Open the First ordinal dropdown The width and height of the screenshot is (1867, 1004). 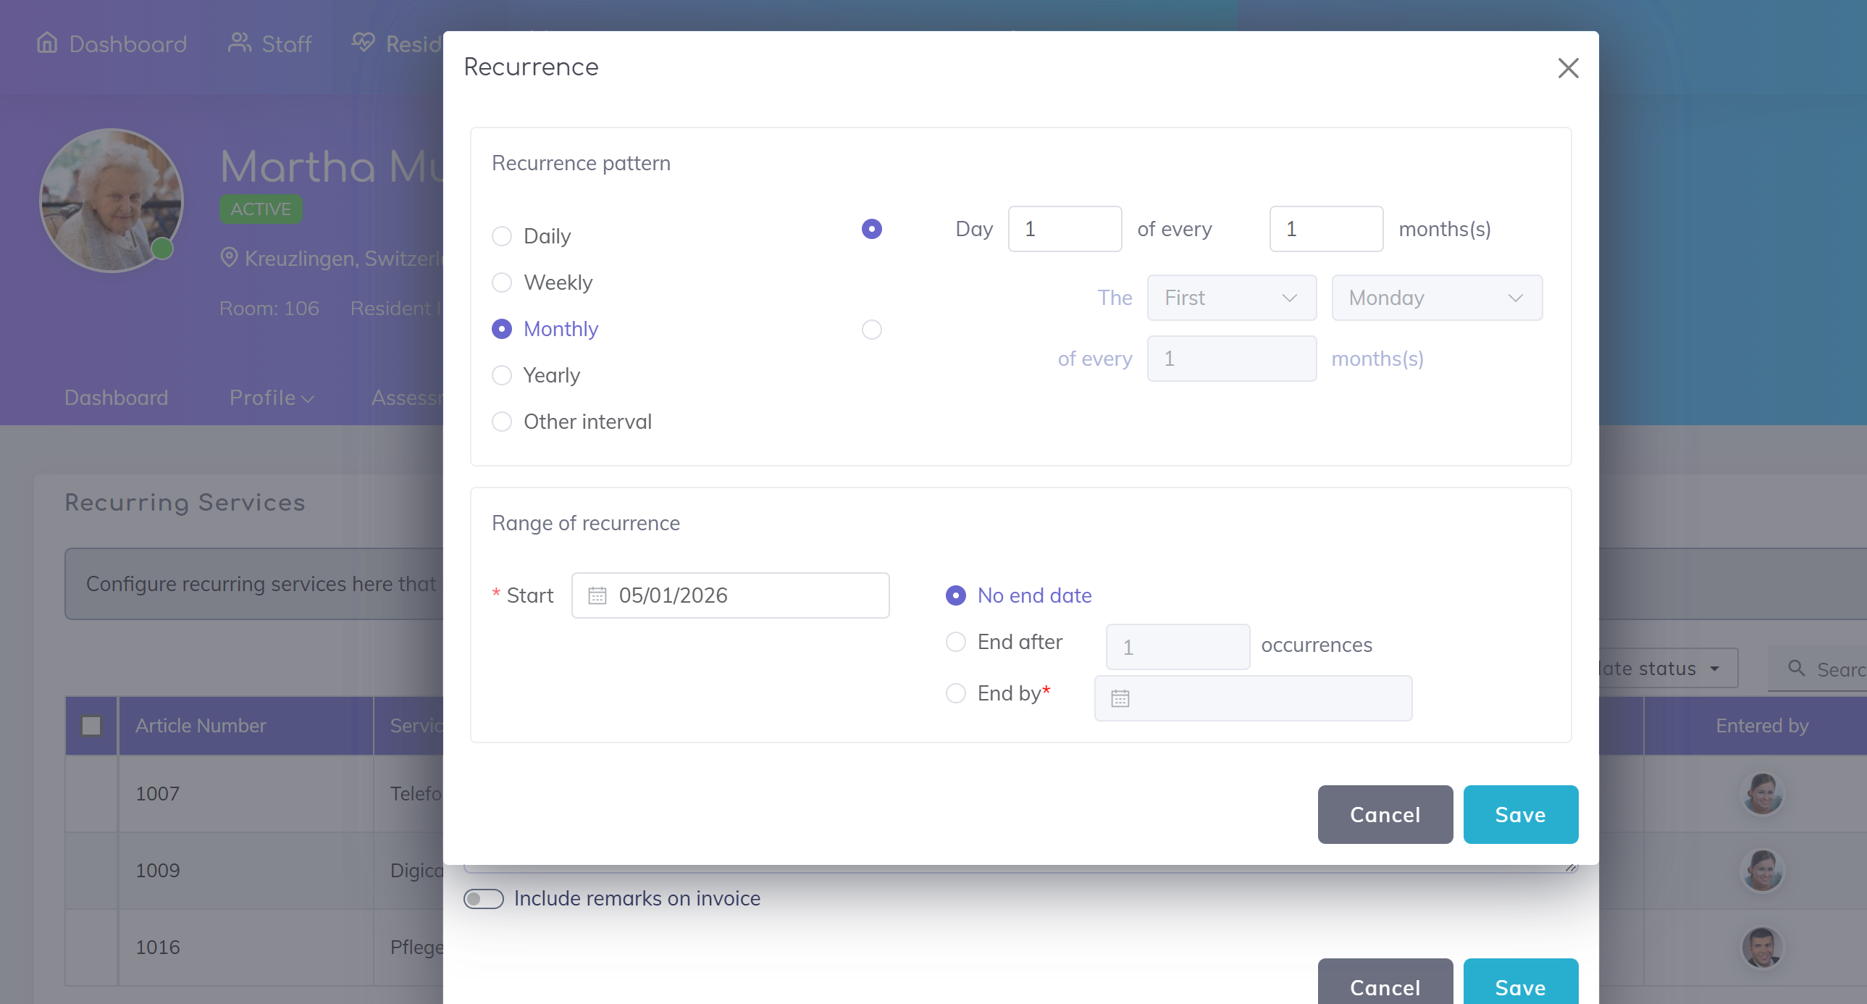coord(1230,297)
